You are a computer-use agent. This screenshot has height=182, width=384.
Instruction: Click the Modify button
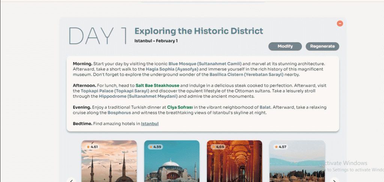pos(285,46)
